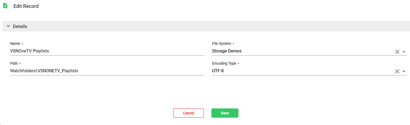Click the green Edit Record file icon
This screenshot has width=410, height=125.
click(5, 6)
